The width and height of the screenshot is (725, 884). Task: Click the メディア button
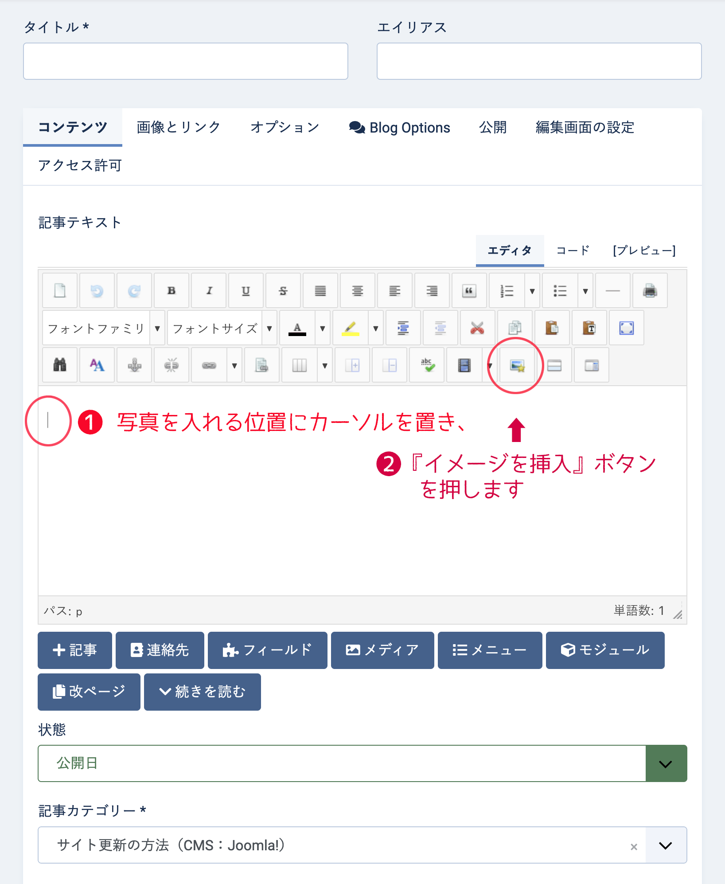(382, 650)
